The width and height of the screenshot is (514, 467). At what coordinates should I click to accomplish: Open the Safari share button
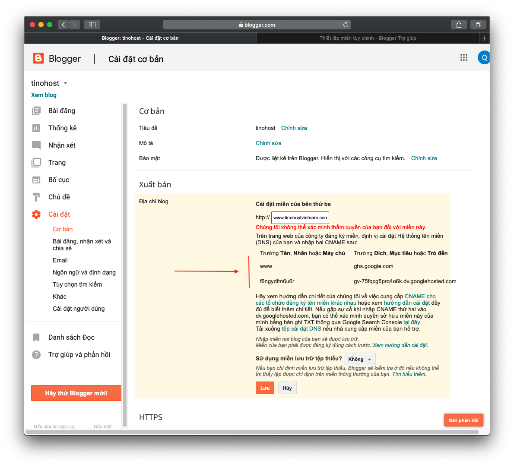(459, 25)
